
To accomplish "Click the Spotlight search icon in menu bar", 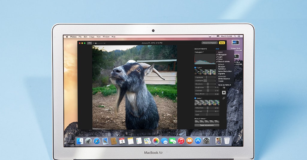I will (x=235, y=36).
